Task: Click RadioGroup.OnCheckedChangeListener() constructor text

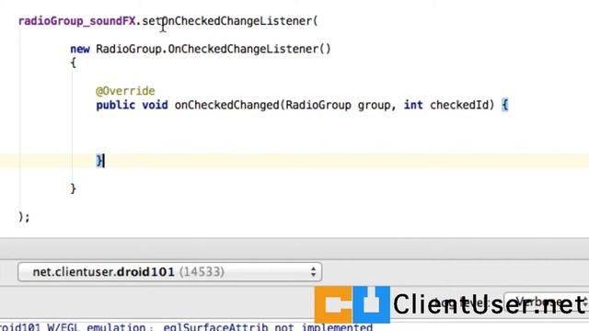Action: (214, 49)
